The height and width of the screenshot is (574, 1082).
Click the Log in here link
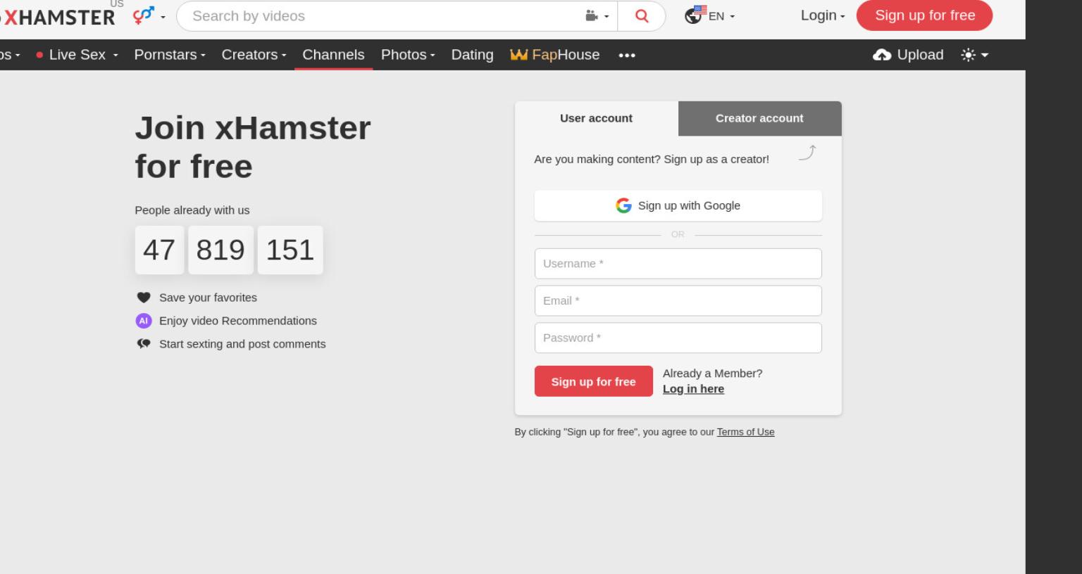pos(693,389)
